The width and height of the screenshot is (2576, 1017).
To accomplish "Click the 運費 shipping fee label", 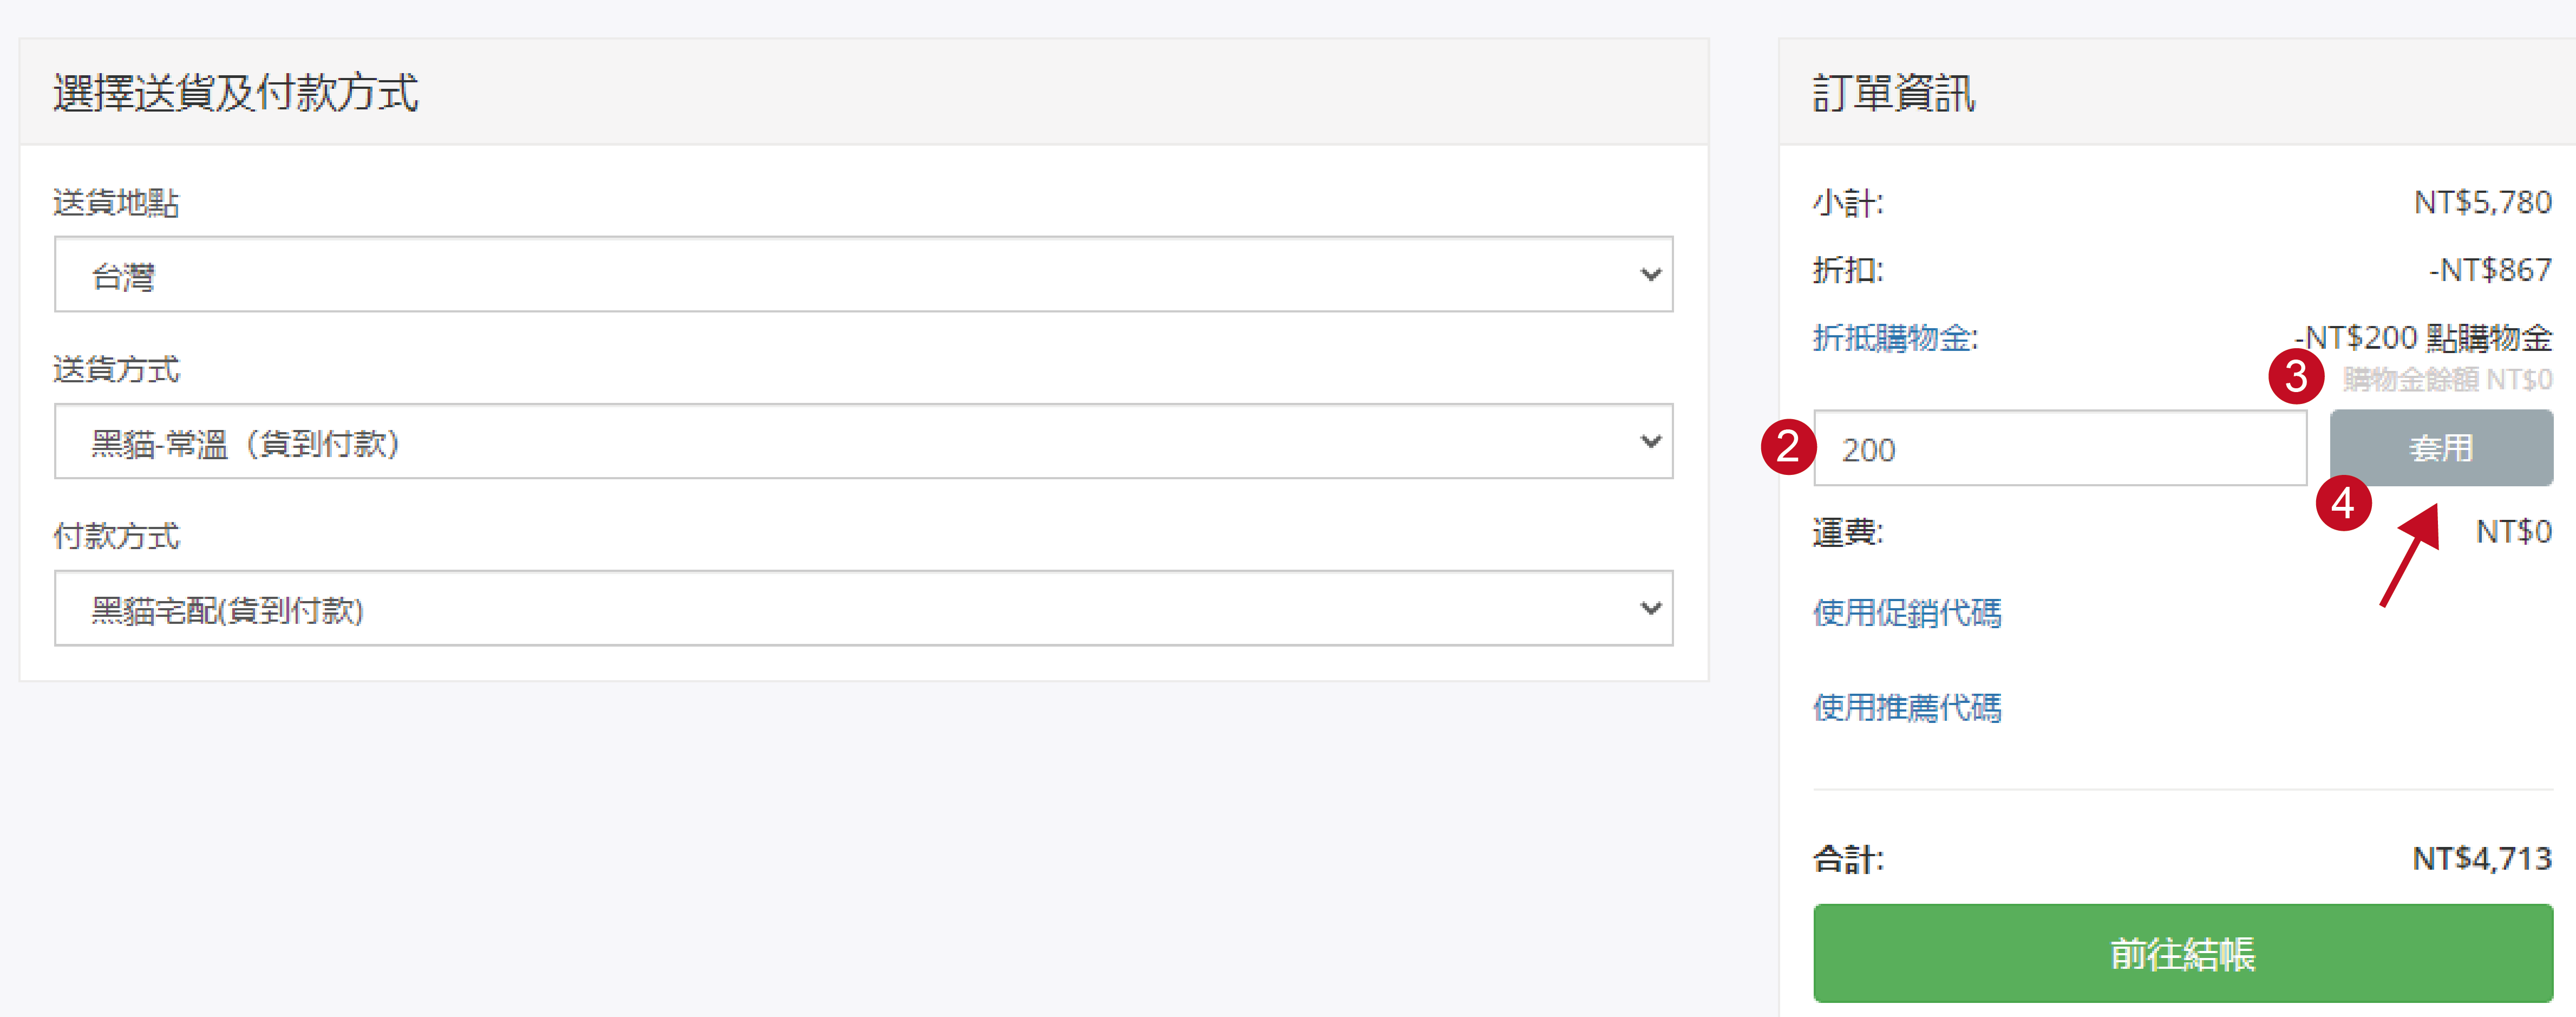I will 1847,532.
